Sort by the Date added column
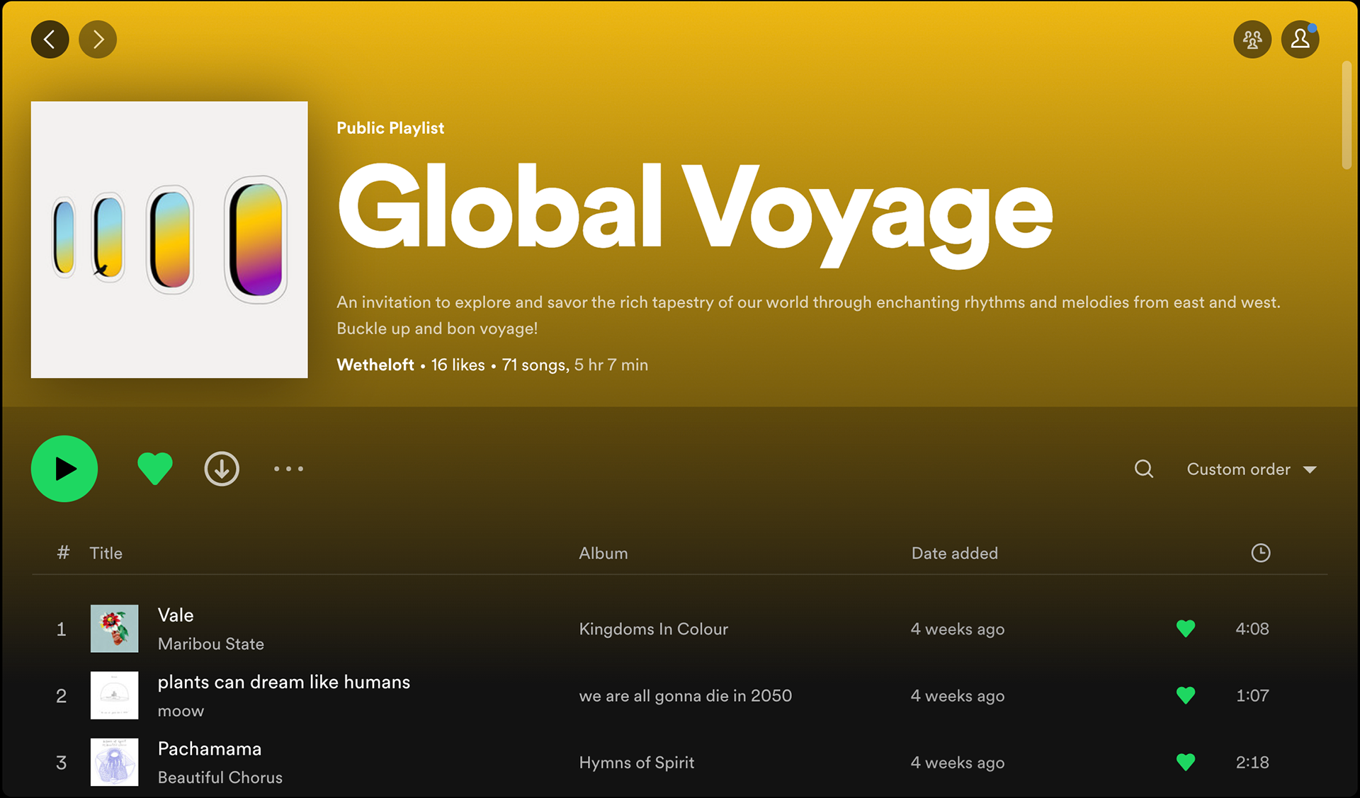The width and height of the screenshot is (1360, 798). [x=954, y=553]
